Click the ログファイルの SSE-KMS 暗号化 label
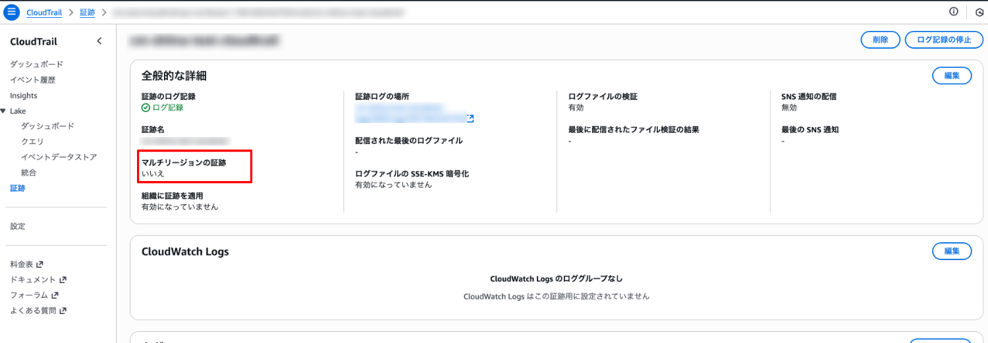 click(412, 174)
